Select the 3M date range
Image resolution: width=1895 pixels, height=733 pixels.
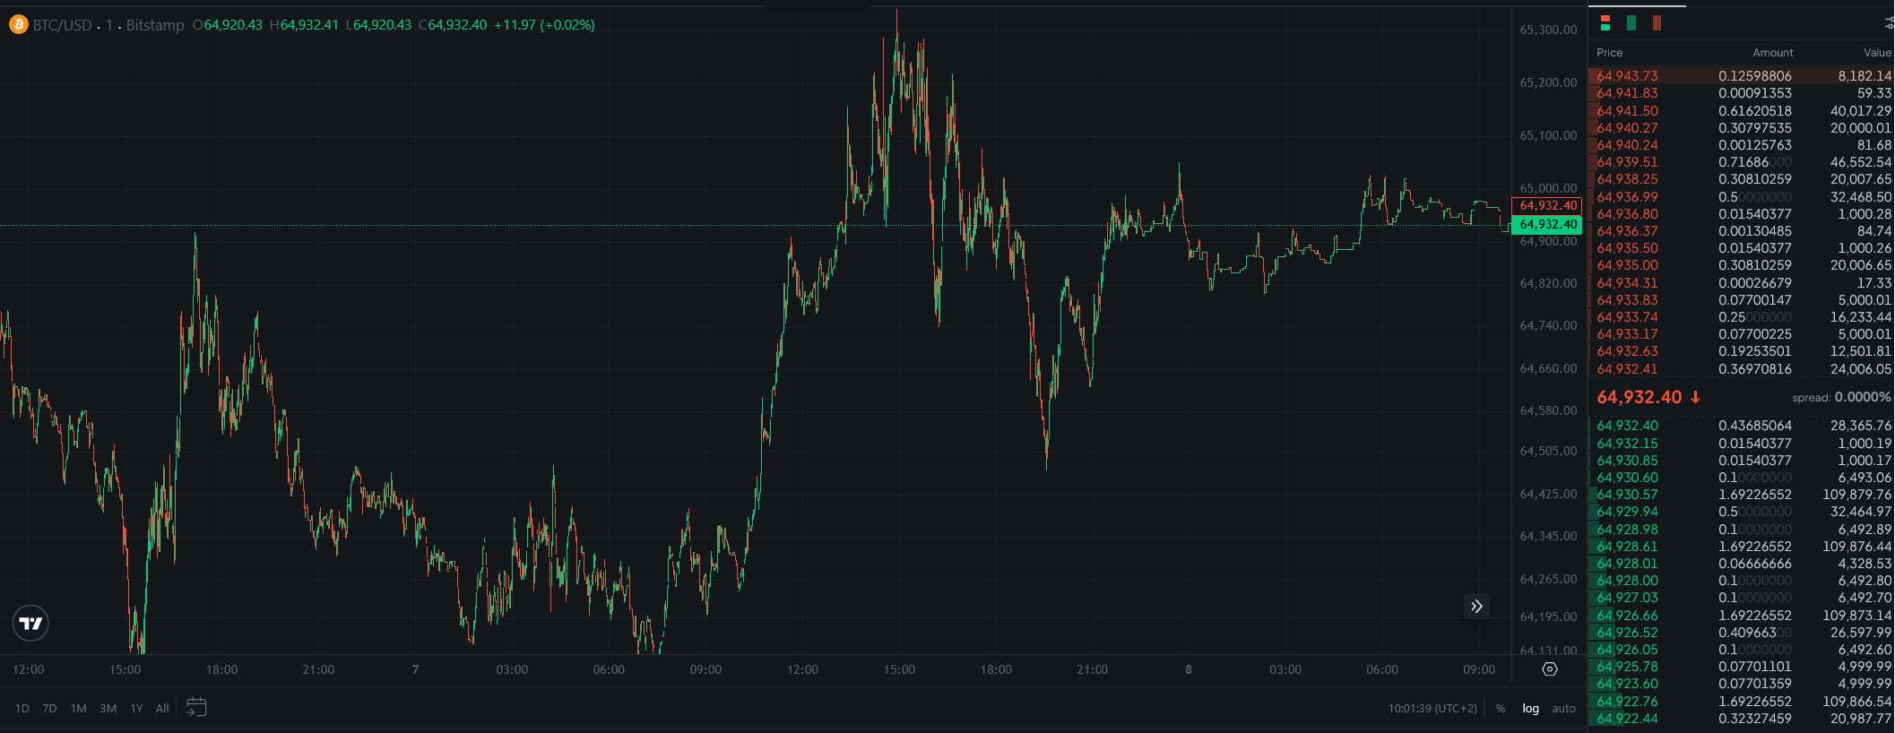pos(108,708)
